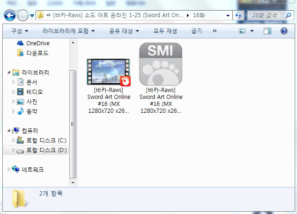Open the recent pages history dropdown
The image size is (297, 214).
32,15
